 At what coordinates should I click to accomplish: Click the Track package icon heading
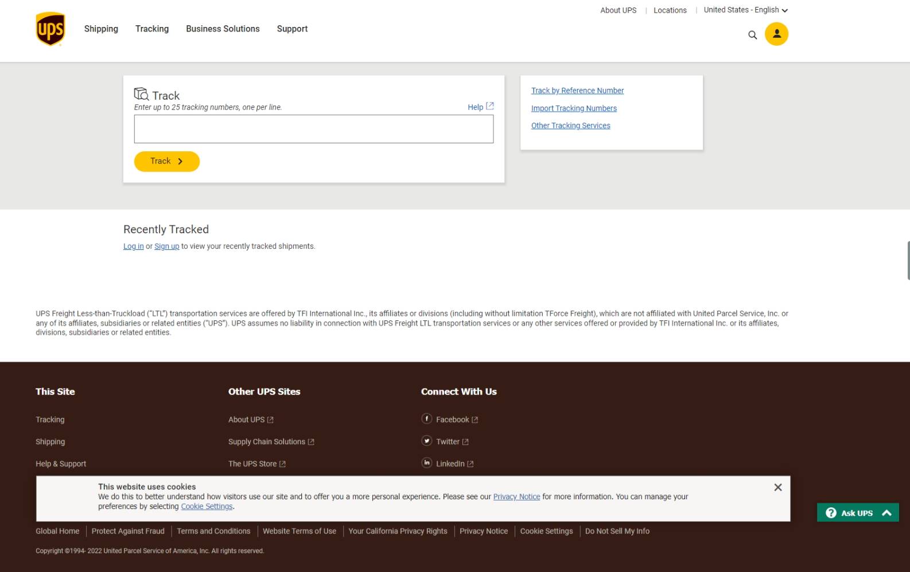pos(157,95)
